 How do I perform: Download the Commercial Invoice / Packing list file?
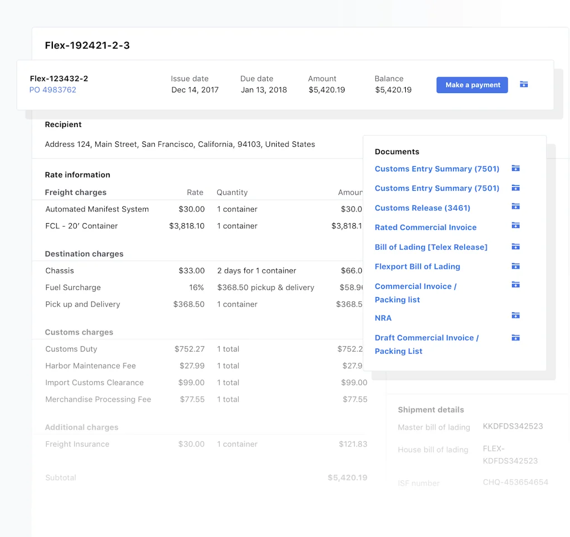pos(515,284)
